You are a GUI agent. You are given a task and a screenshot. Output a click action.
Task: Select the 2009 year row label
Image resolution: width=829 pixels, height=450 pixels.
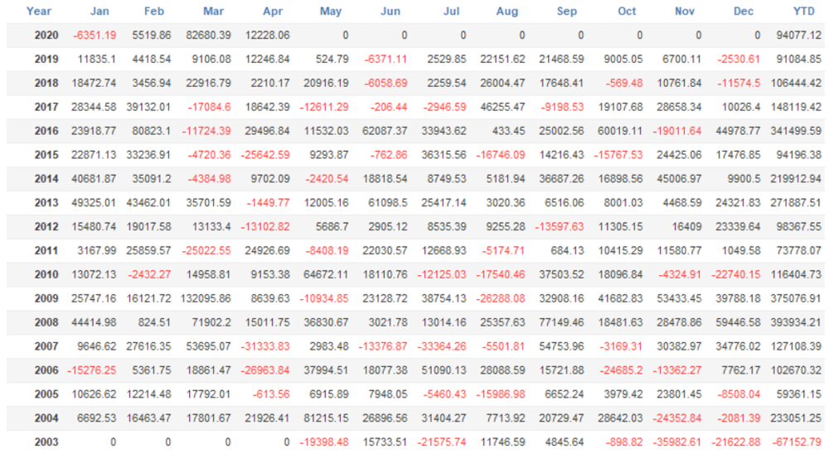[46, 298]
